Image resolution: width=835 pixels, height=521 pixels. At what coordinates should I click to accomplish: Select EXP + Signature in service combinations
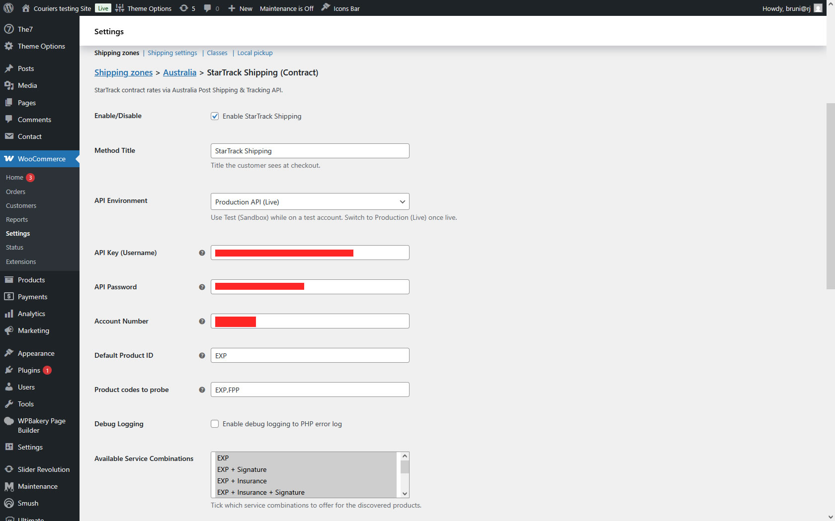(x=242, y=469)
